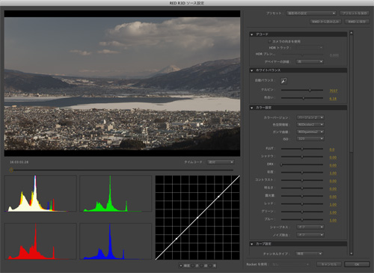Click the 色合い value field
This screenshot has width=374, height=273.
tap(333, 99)
